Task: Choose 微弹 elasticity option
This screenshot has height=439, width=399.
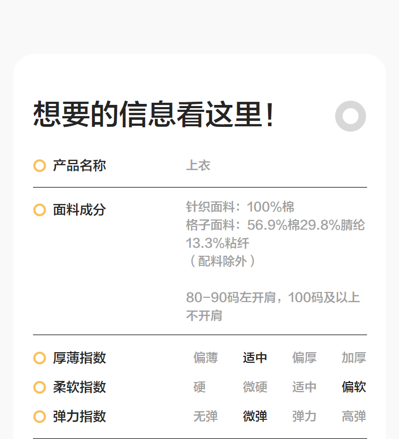Action: click(255, 417)
